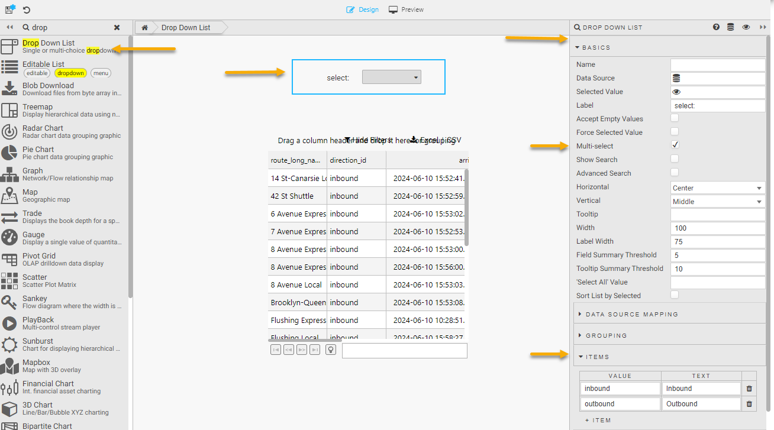Click the Width input field in Basics

coord(717,228)
